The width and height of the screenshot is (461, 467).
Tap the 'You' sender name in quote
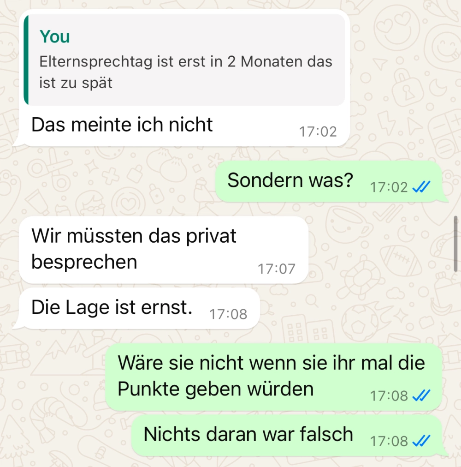pyautogui.click(x=55, y=36)
